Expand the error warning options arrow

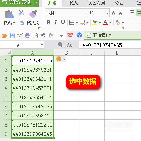pos(64,59)
